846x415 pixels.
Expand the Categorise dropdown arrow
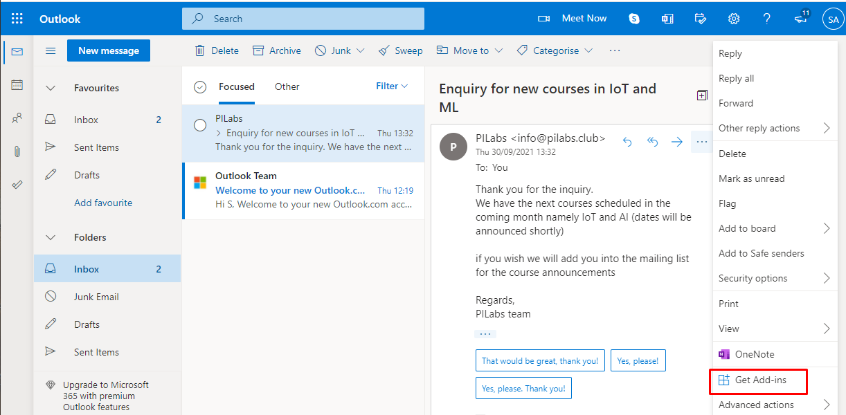coord(588,50)
